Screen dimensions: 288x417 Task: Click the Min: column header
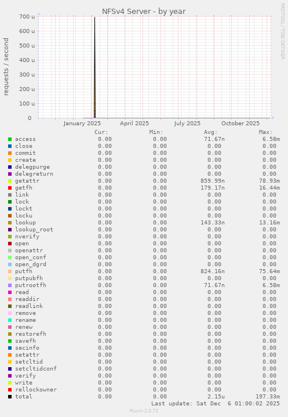[x=156, y=132]
